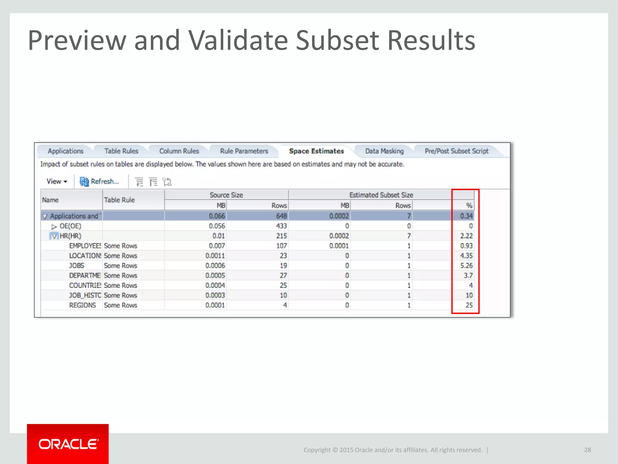
Task: Click the Table Rule column header
Action: [x=134, y=200]
